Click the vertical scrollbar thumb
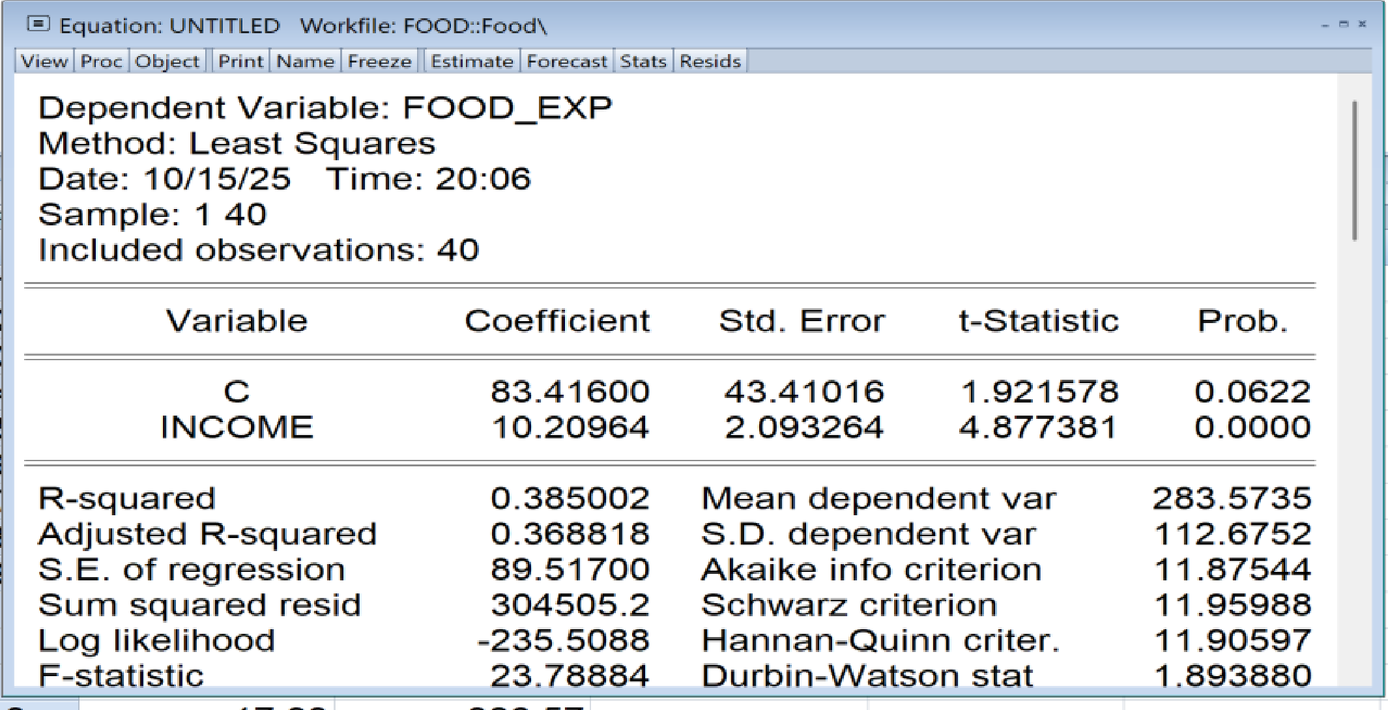This screenshot has height=710, width=1388. (x=1355, y=171)
